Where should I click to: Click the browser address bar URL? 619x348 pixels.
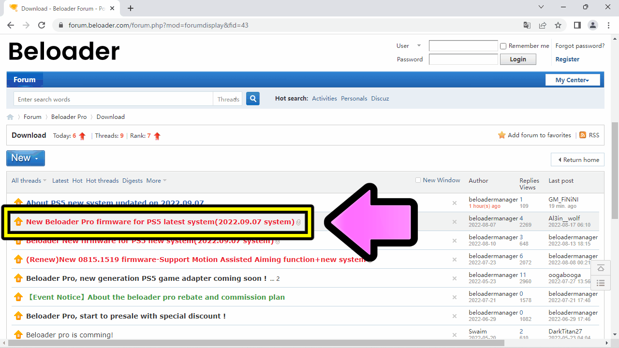[x=159, y=25]
